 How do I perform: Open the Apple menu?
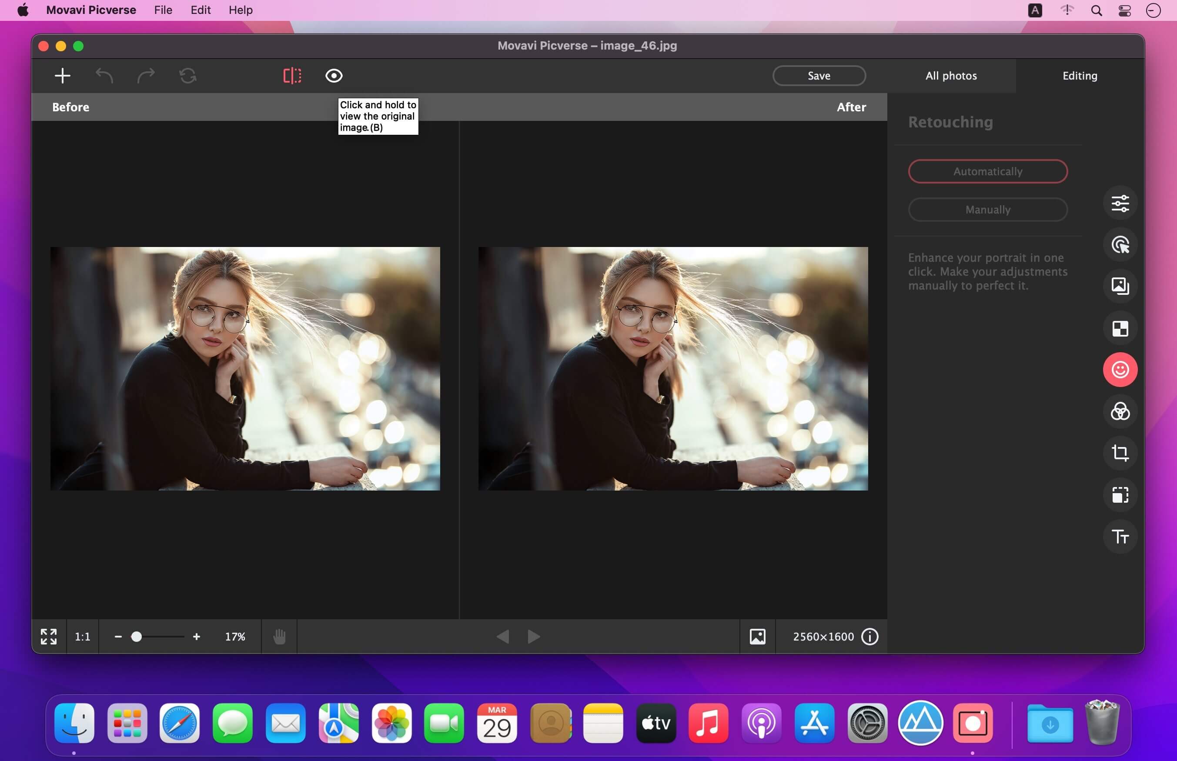(23, 10)
